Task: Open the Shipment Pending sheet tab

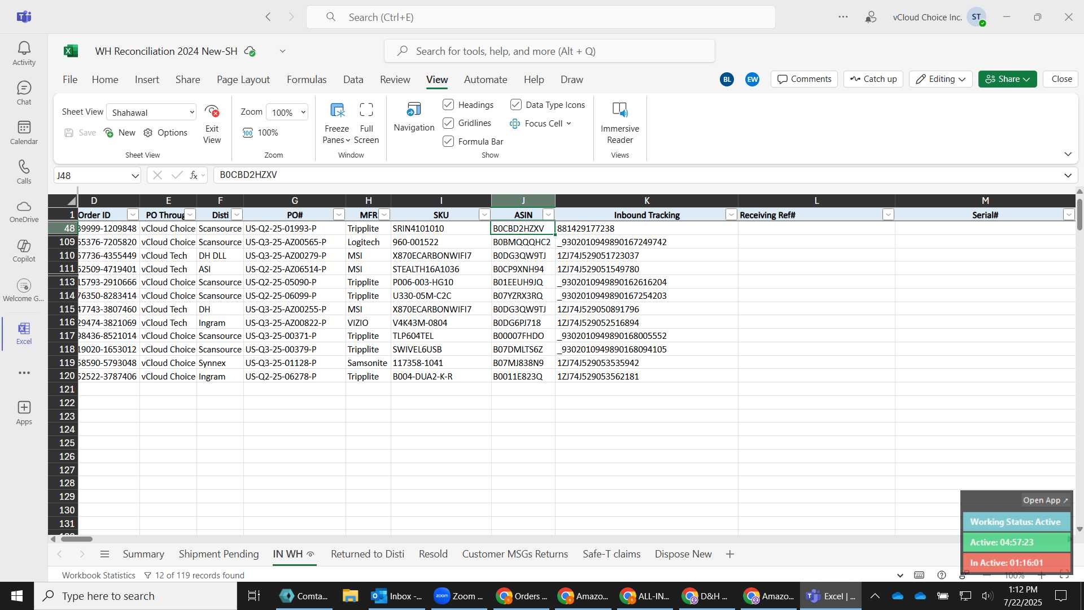Action: [x=218, y=555]
